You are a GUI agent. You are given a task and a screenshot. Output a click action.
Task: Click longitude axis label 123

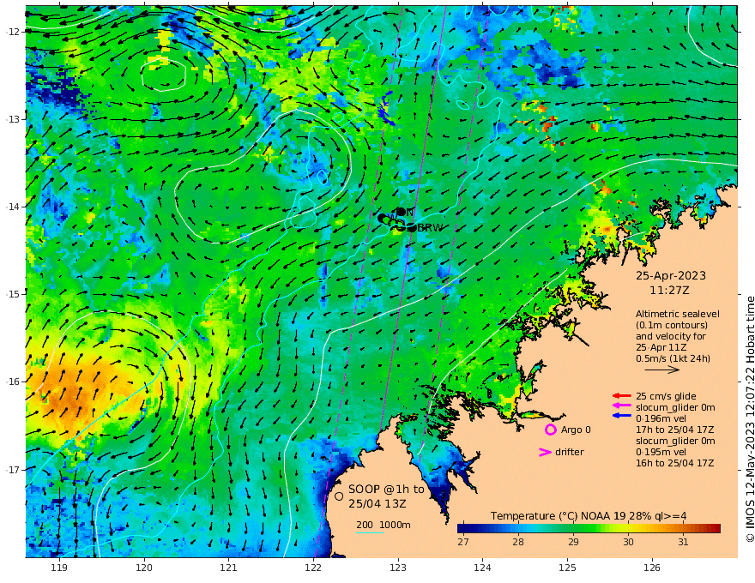398,568
